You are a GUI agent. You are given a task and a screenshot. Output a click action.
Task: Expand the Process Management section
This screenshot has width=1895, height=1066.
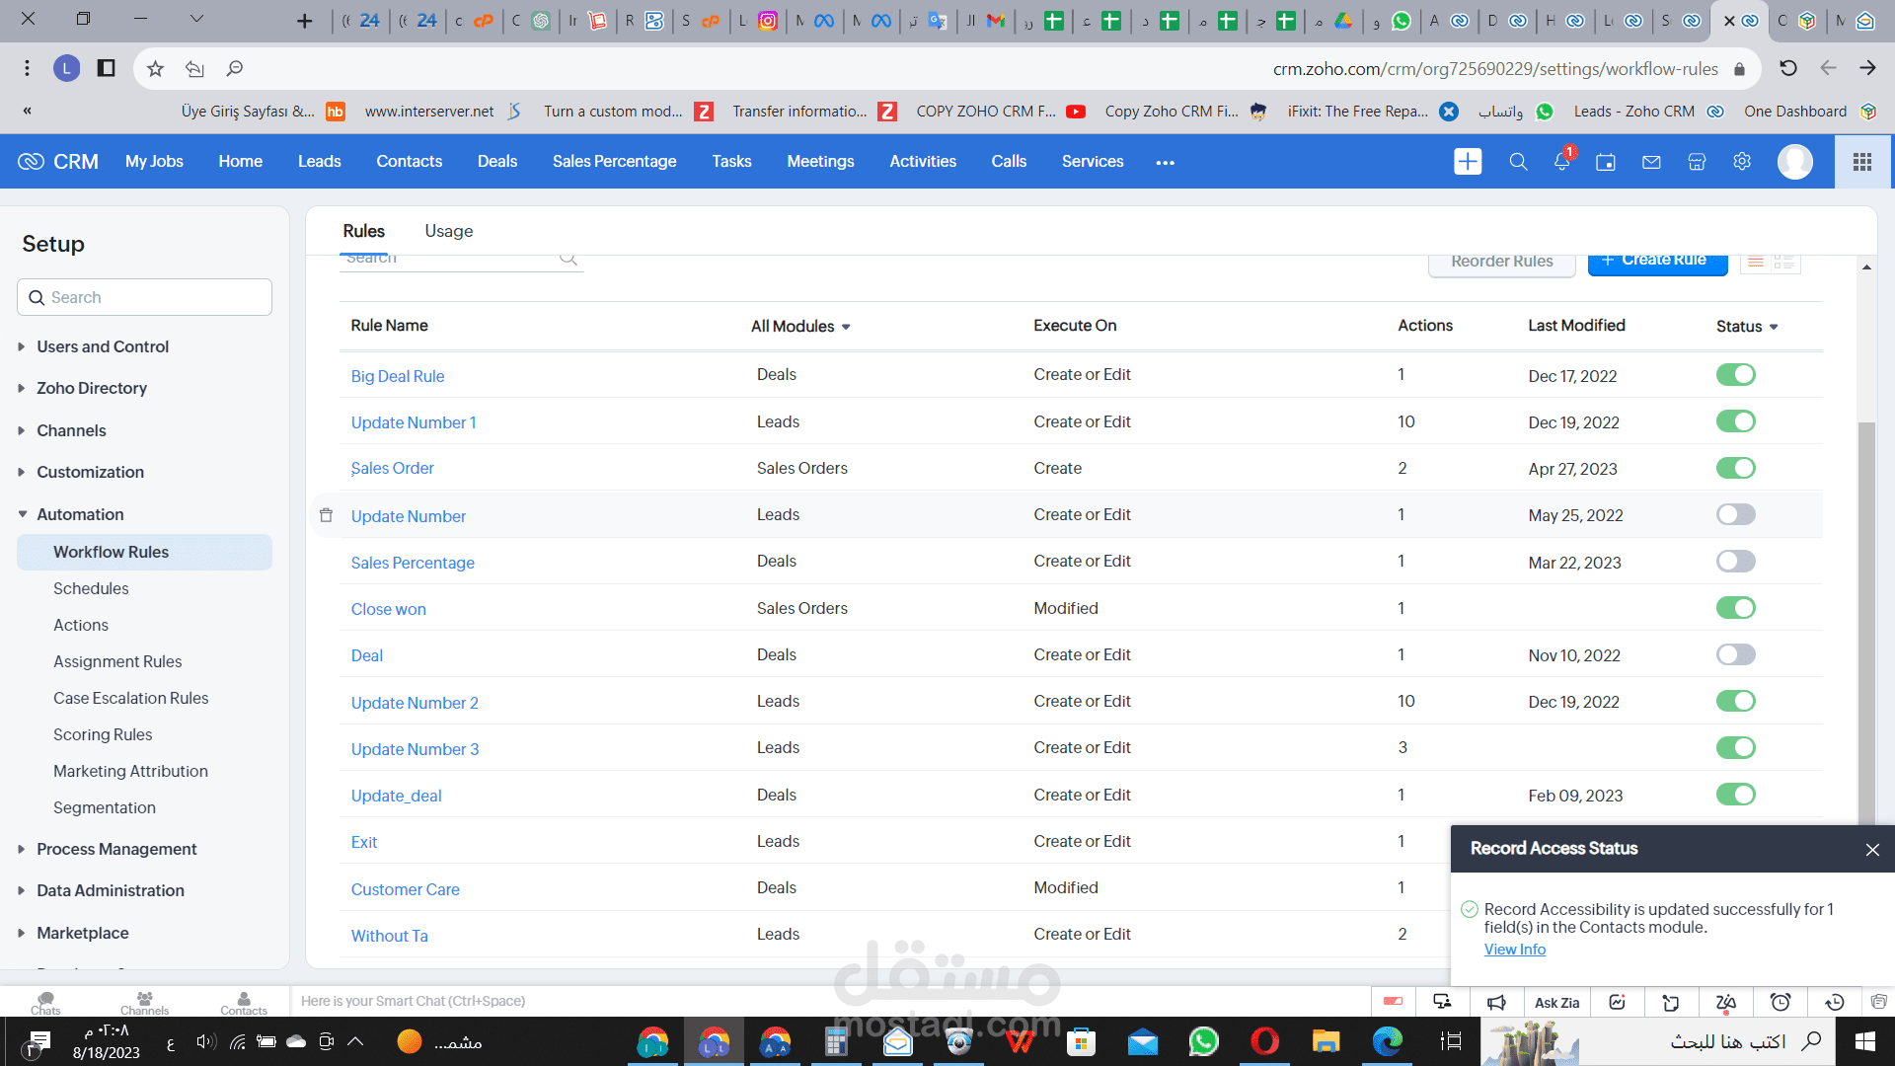116,849
